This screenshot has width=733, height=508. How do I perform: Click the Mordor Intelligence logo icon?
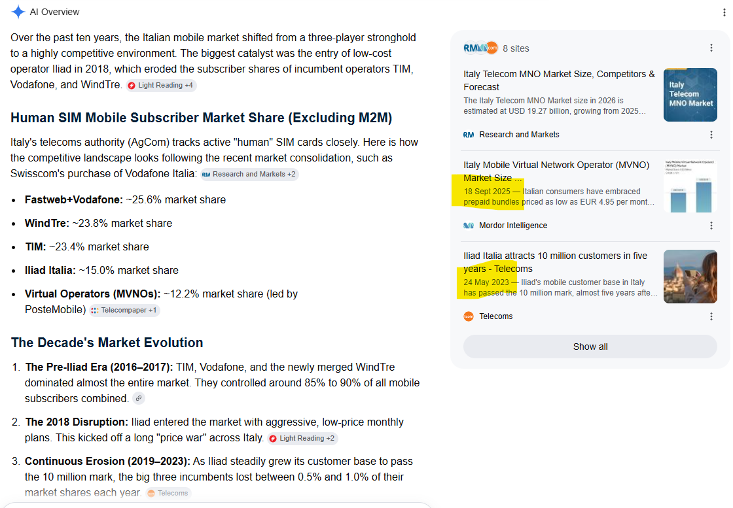pos(469,226)
